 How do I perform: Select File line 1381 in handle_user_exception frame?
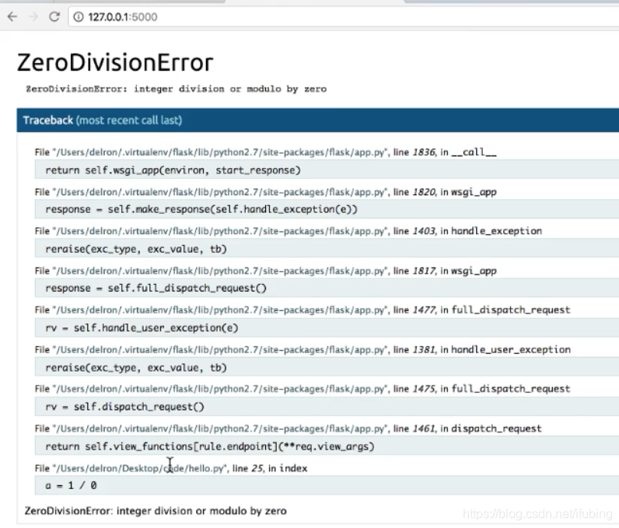click(303, 350)
